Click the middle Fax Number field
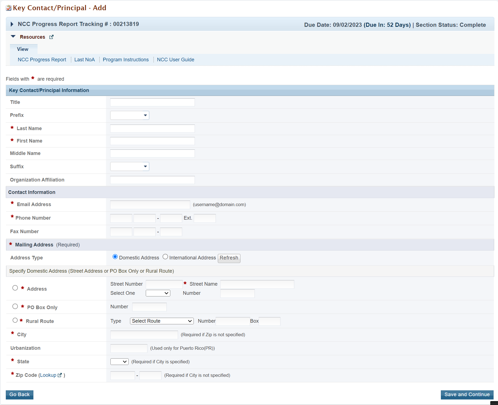The image size is (498, 405). click(145, 232)
